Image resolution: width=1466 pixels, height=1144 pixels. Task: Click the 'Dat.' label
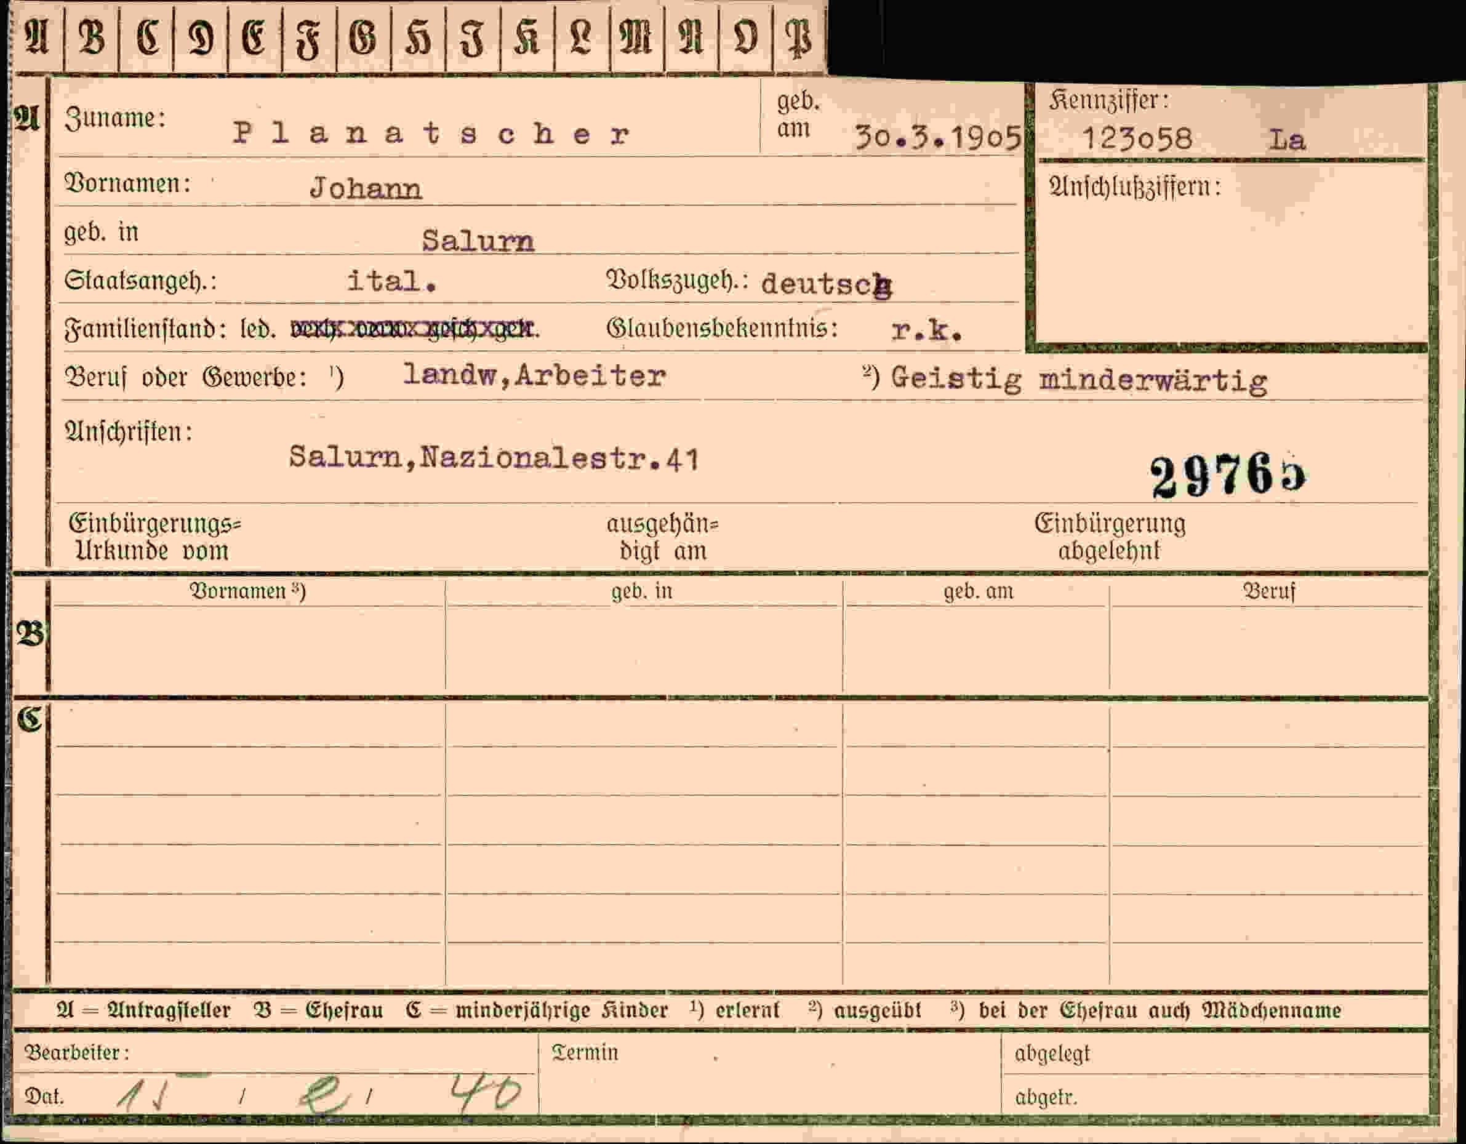(44, 1097)
